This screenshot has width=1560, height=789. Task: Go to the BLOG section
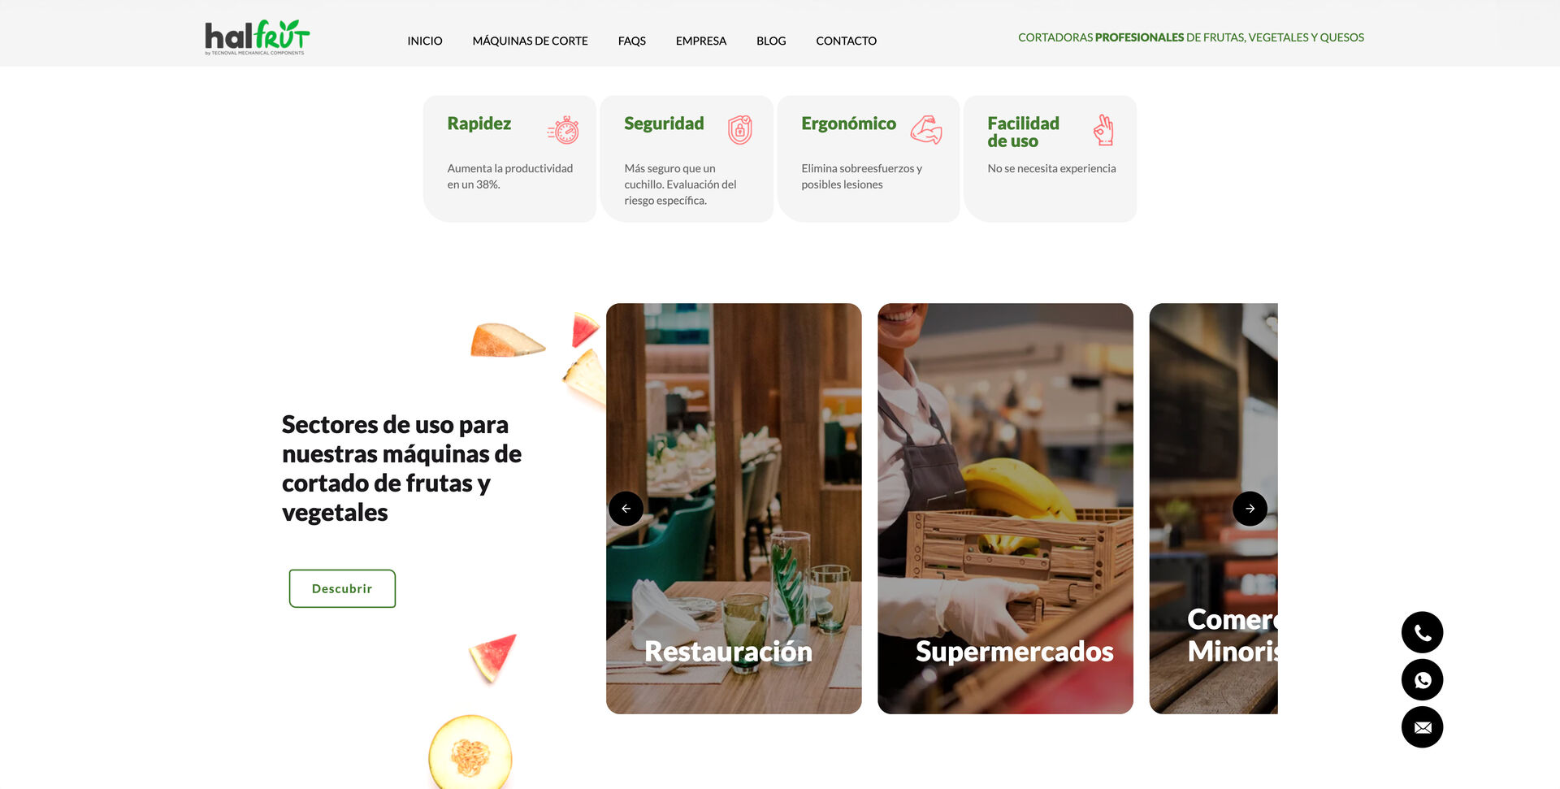pos(771,41)
